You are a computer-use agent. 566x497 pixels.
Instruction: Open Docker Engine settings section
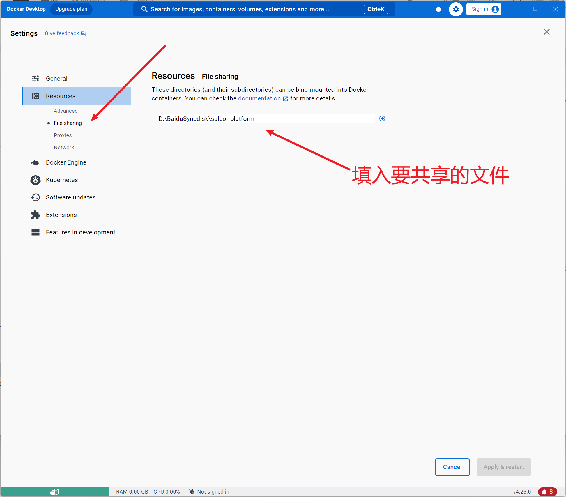[66, 162]
